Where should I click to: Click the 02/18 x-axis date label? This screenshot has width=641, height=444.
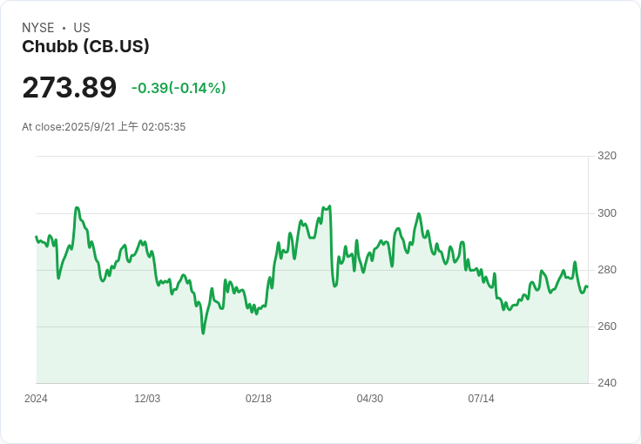coord(259,399)
